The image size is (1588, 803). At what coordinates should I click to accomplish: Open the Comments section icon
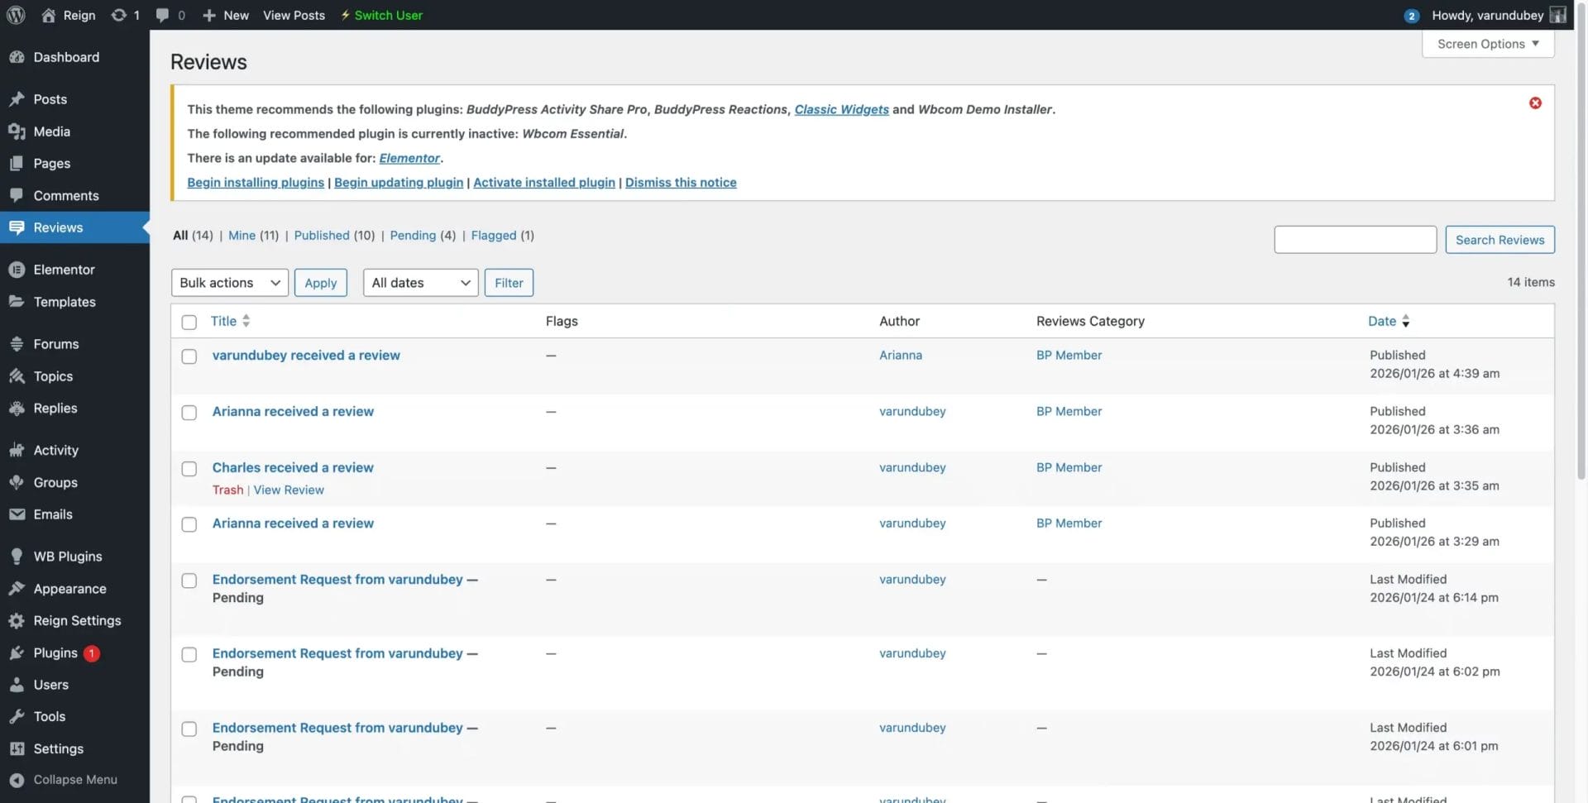point(18,195)
